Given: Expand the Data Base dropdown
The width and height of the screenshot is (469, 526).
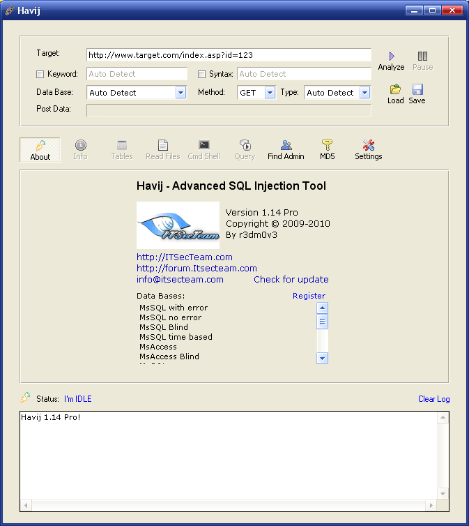Looking at the screenshot, I should 180,93.
